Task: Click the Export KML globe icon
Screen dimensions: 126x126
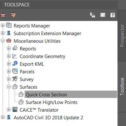Action: [x=15, y=63]
